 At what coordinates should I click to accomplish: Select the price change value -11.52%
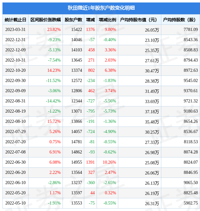53,81
